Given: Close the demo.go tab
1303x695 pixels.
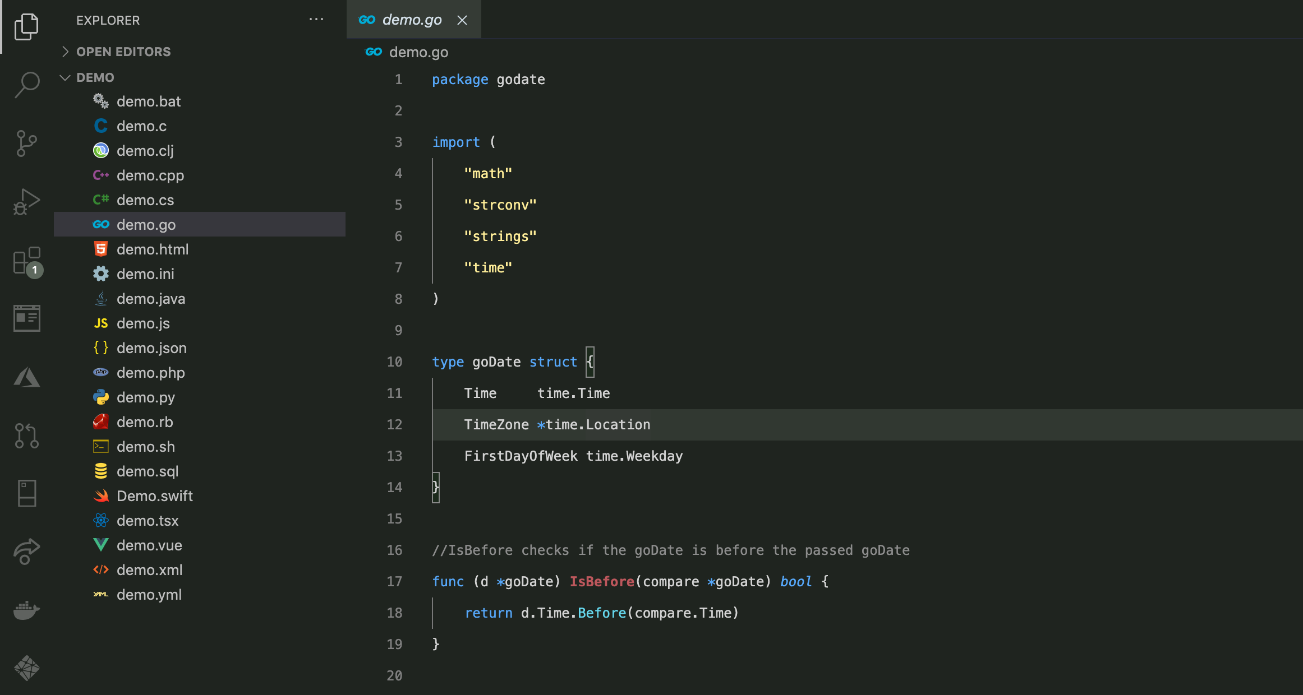Looking at the screenshot, I should (x=462, y=20).
